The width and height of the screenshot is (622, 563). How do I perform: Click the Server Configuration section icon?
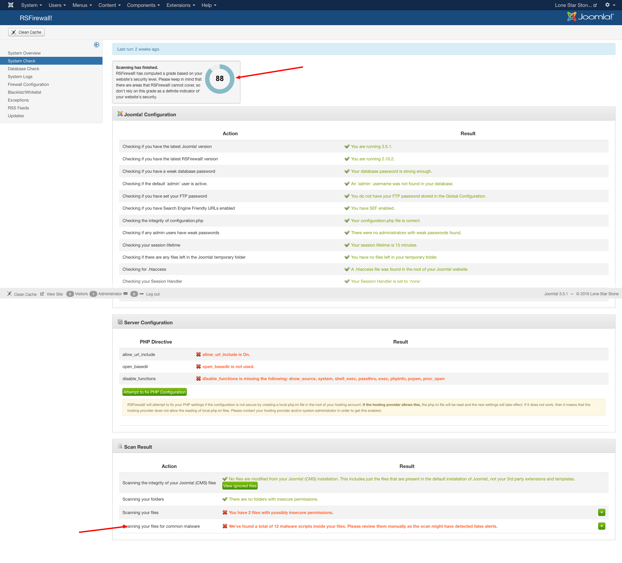[x=120, y=322]
